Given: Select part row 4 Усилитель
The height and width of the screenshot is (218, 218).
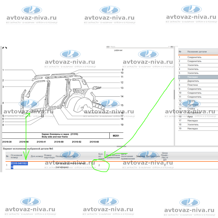Looking at the screenshot, I should pyautogui.click(x=198, y=69).
